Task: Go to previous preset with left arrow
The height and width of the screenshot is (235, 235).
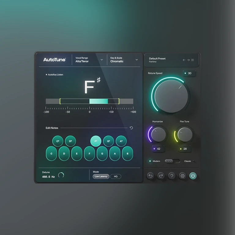Action: pos(184,60)
